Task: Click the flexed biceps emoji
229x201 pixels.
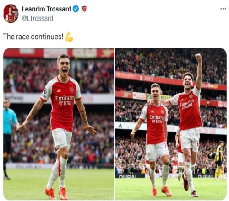Action: coord(69,37)
